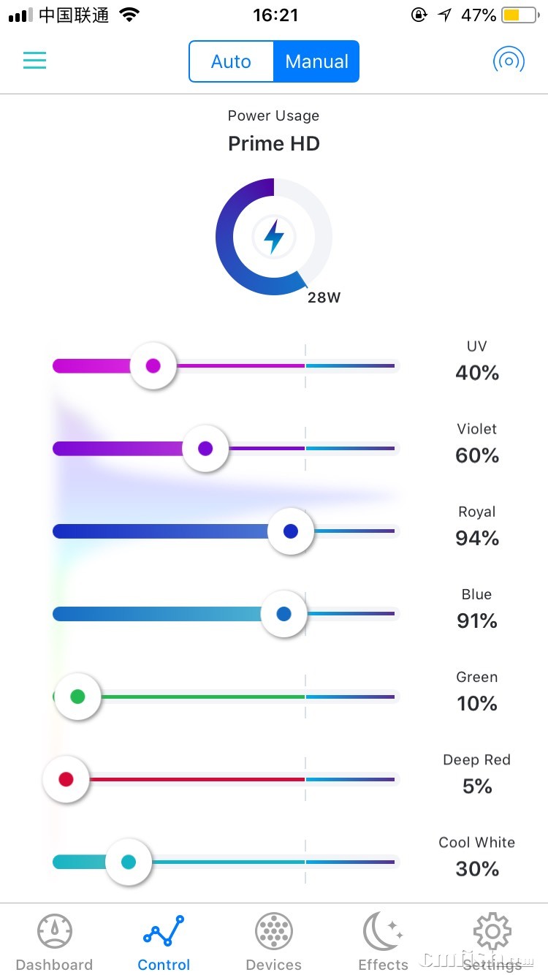Viewport: 548px width, 975px height.
Task: Tap the lightning bolt power icon
Action: 274,237
